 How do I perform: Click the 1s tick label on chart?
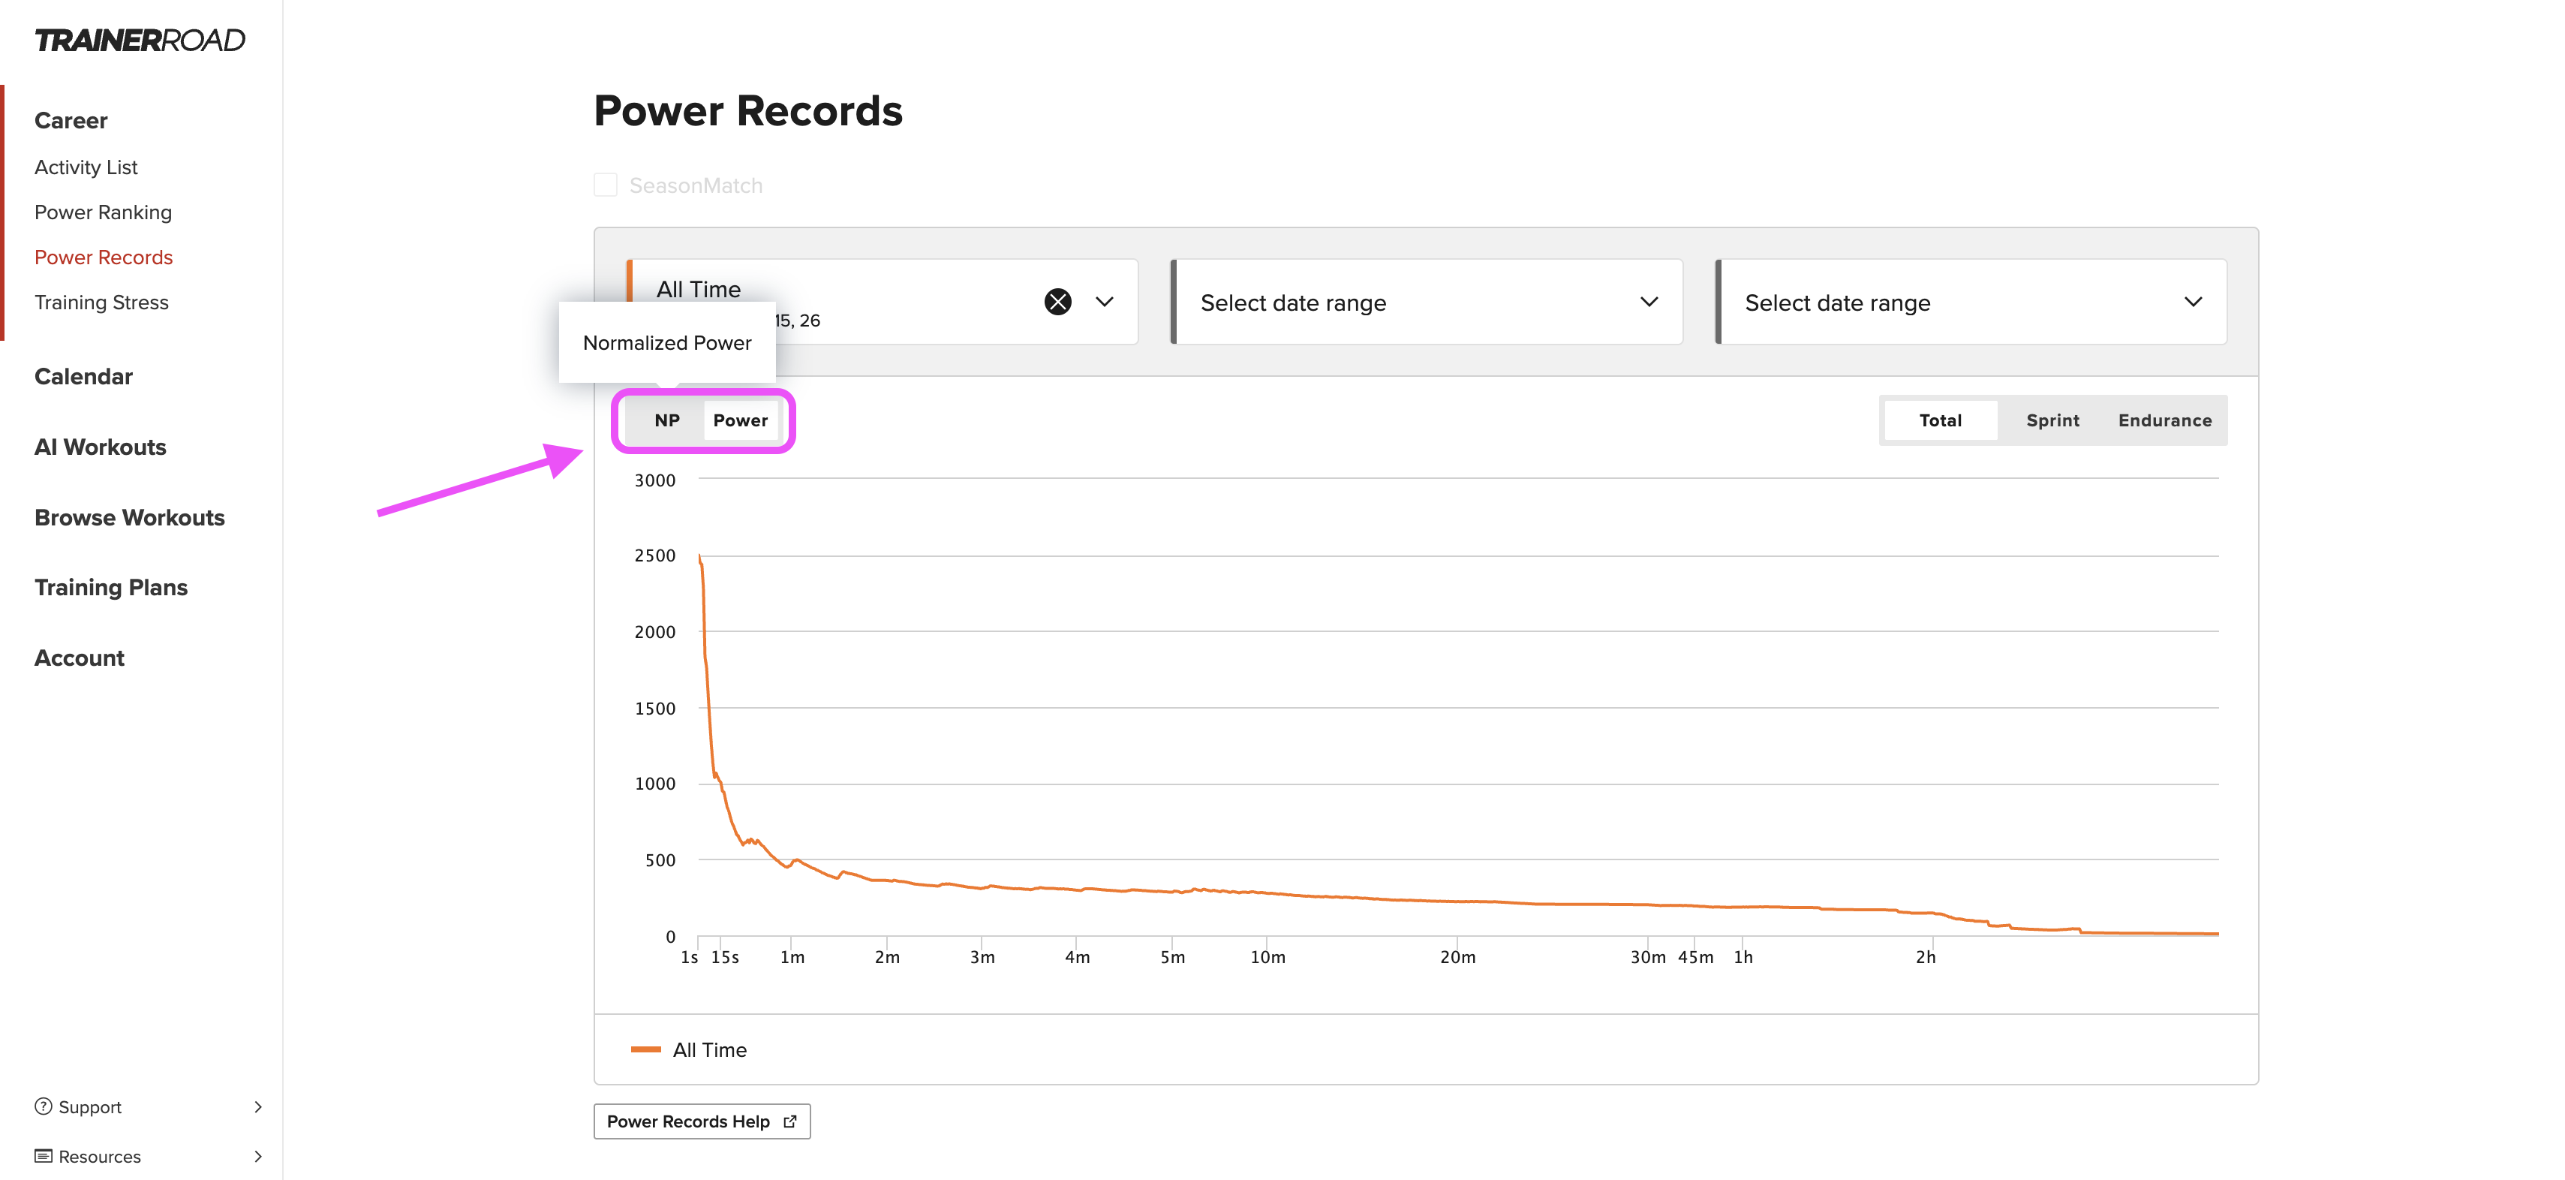coord(689,957)
